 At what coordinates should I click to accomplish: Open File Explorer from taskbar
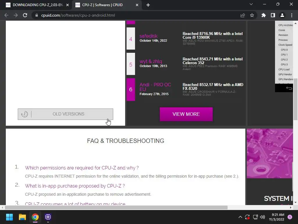[22, 217]
